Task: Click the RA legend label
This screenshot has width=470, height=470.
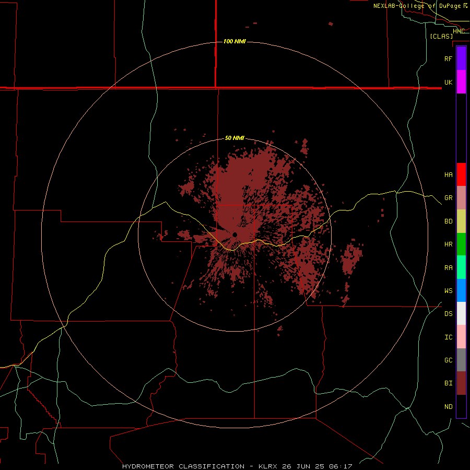Action: tap(448, 268)
